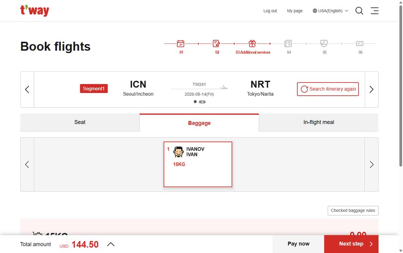Click step 05 payment icon
The height and width of the screenshot is (253, 403).
point(324,43)
